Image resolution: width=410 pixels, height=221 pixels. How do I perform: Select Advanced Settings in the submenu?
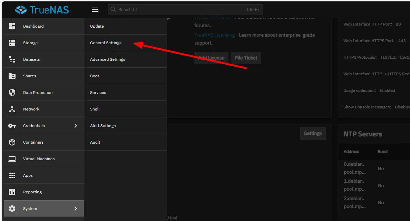(x=107, y=59)
